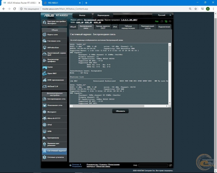Open the Руководство footer link
This screenshot has width=217, height=173.
[x=92, y=164]
